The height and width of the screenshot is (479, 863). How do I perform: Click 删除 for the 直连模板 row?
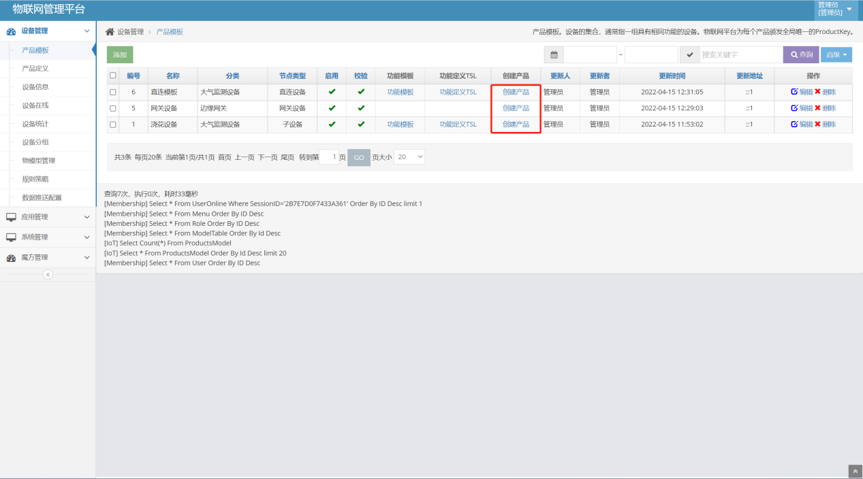click(825, 92)
